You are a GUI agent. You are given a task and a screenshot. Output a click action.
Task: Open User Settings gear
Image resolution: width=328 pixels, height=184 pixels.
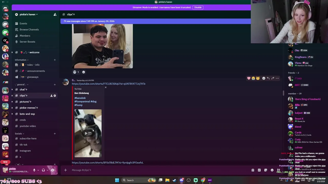pyautogui.click(x=53, y=170)
